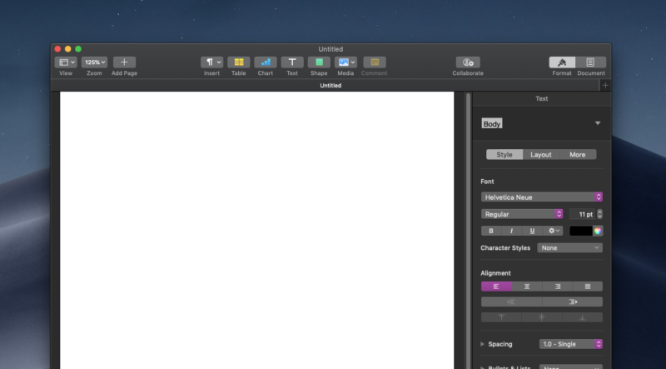Increase paragraph indent button
Image resolution: width=666 pixels, height=369 pixels.
pyautogui.click(x=573, y=302)
